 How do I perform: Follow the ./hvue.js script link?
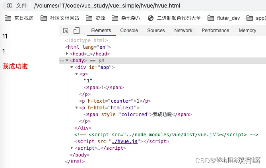point(124,141)
